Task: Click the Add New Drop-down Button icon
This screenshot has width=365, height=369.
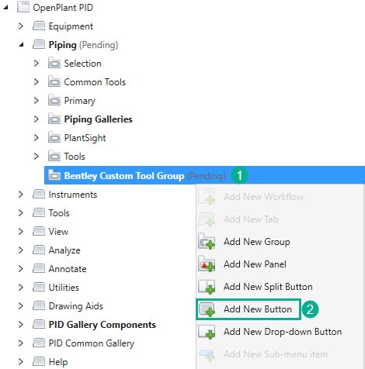Action: click(x=207, y=332)
